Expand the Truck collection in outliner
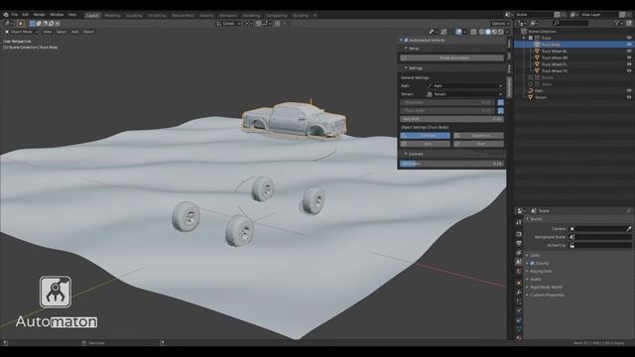 click(524, 38)
